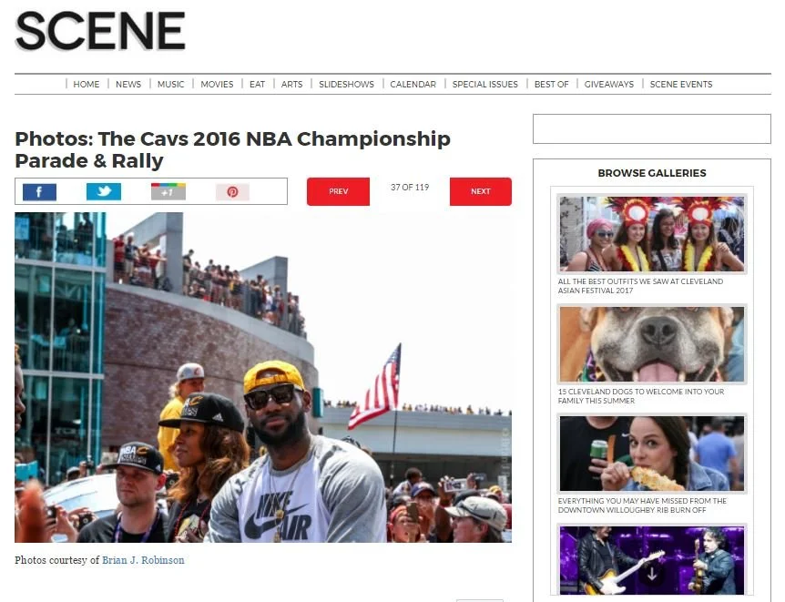Click the empty box above Browse Galleries

652,128
